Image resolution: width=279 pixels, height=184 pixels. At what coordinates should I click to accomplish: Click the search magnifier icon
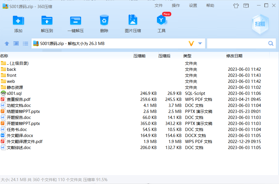270,43
